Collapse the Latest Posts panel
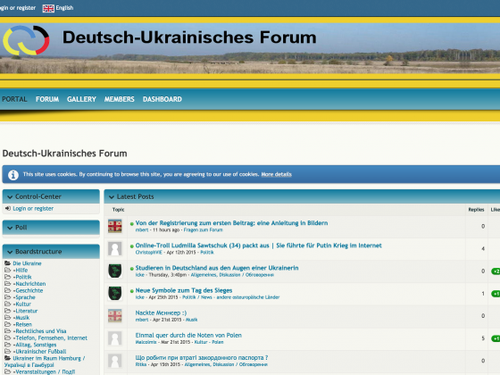The height and width of the screenshot is (375, 500). (x=112, y=197)
